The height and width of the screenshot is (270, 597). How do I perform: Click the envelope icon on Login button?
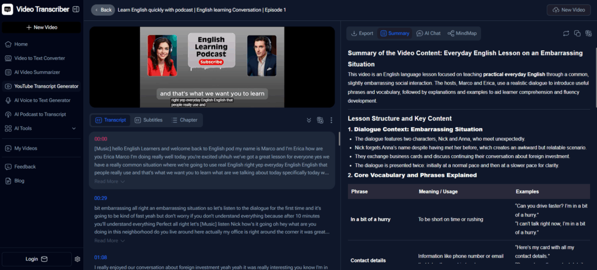(44, 259)
